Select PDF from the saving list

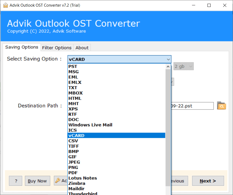(x=117, y=173)
